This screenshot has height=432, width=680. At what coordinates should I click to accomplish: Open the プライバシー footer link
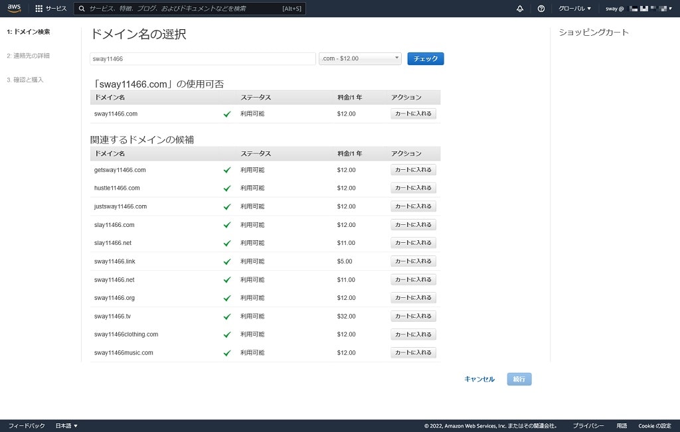588,426
